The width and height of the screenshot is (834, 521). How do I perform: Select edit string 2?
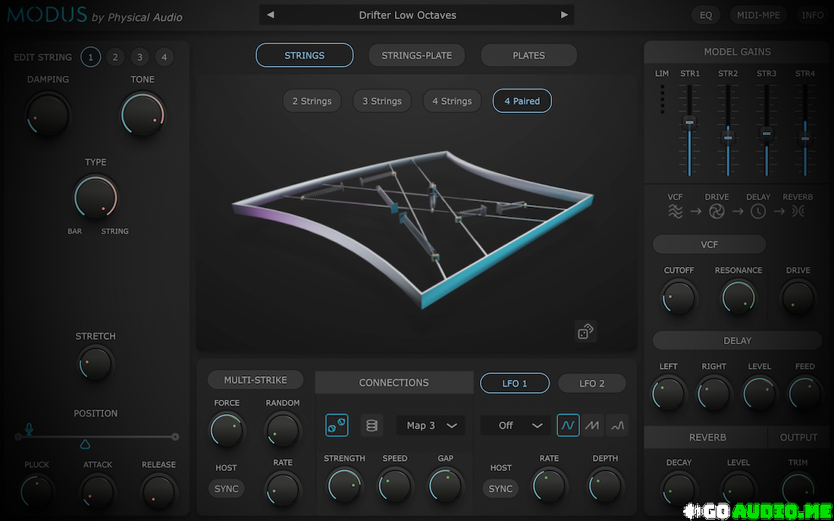pyautogui.click(x=115, y=57)
